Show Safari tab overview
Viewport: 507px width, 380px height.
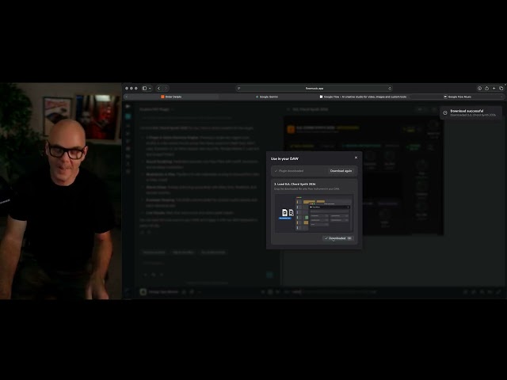pos(501,88)
